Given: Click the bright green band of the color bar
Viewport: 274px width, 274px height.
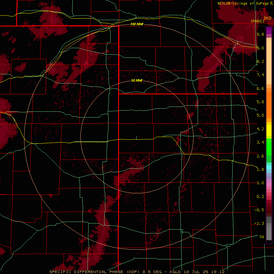Looking at the screenshot, I should point(269,147).
